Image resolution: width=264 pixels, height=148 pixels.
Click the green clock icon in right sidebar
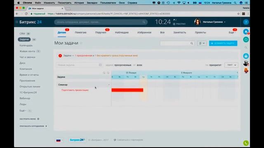pos(246,39)
